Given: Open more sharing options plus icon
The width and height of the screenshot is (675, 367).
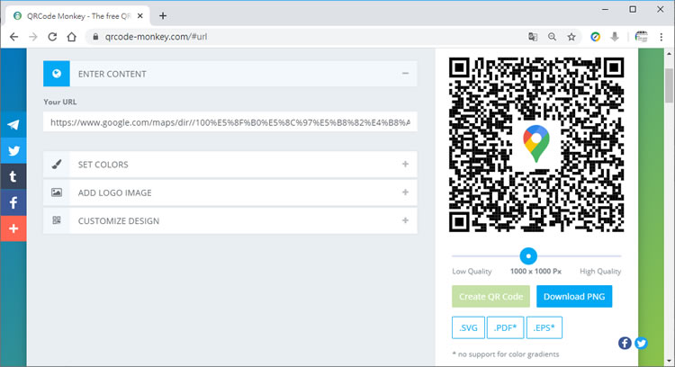Looking at the screenshot, I should [13, 228].
